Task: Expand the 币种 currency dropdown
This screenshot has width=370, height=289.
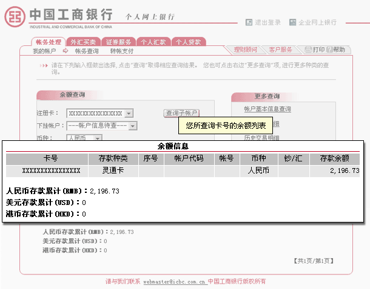Action: (98, 138)
